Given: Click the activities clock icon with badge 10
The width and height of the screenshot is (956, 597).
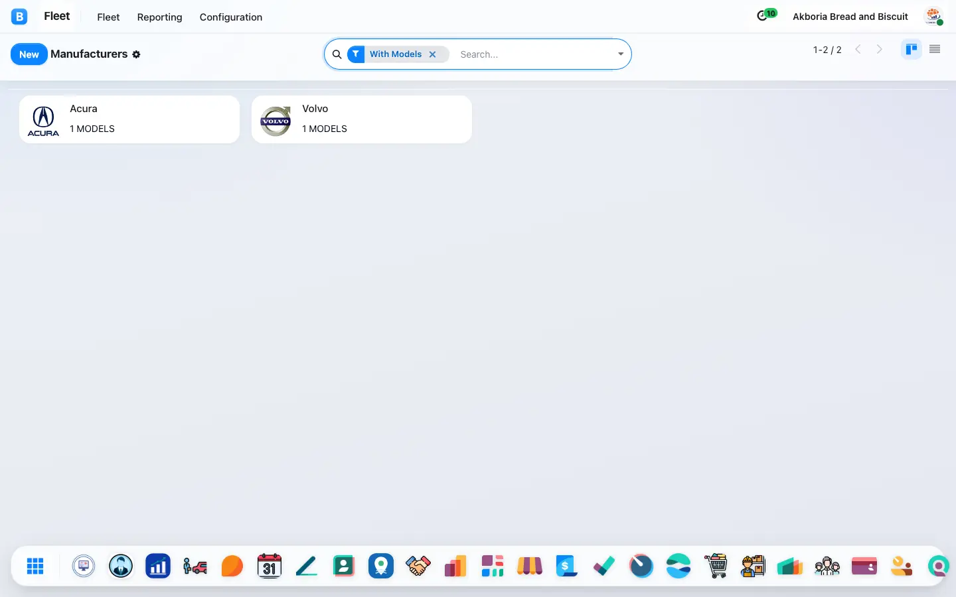Looking at the screenshot, I should click(767, 15).
